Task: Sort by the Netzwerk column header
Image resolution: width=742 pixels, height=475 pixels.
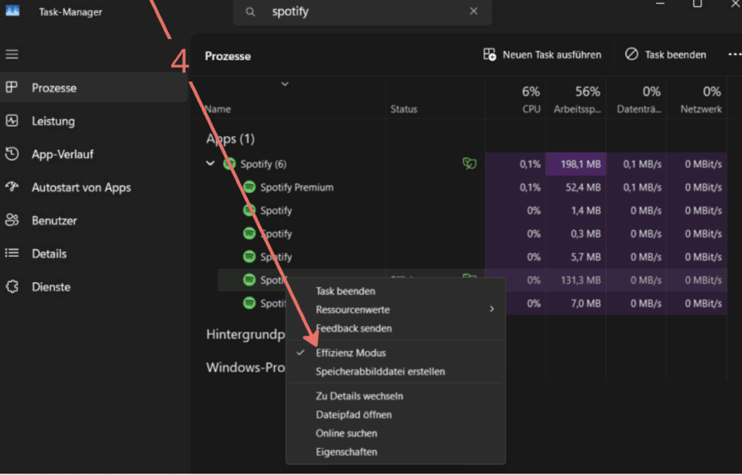Action: pyautogui.click(x=697, y=99)
